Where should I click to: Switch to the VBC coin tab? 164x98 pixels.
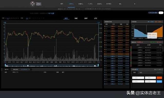(76, 18)
